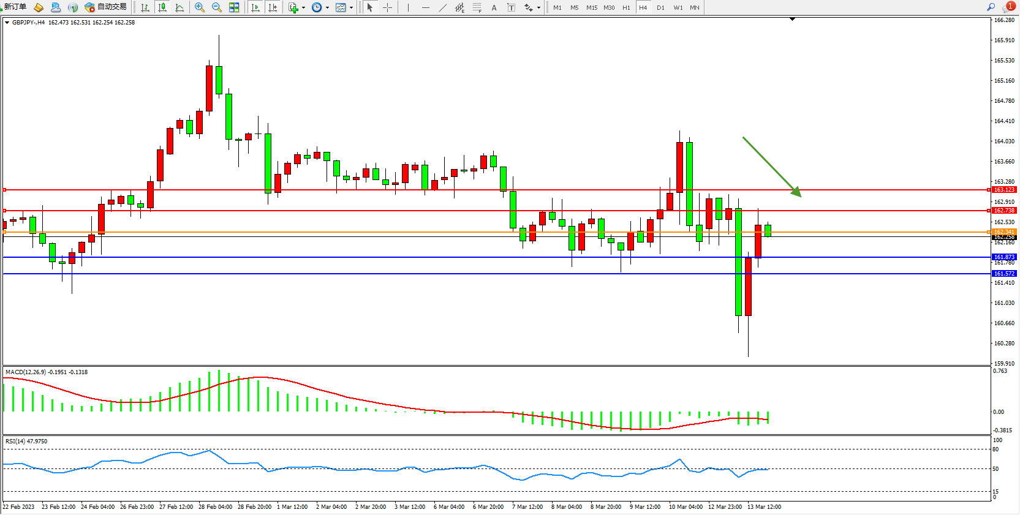Expand the chart templates dropdown
This screenshot has width=1020, height=515.
[x=351, y=8]
